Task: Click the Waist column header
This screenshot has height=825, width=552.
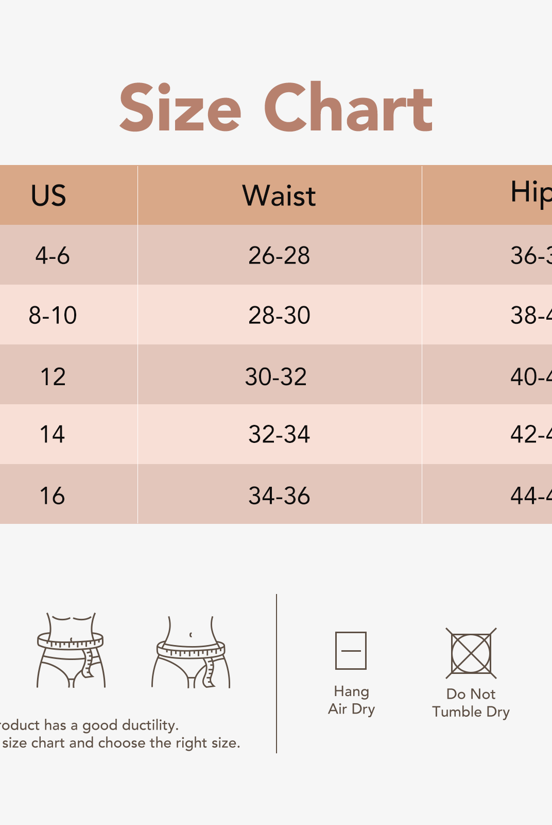Action: point(279,195)
